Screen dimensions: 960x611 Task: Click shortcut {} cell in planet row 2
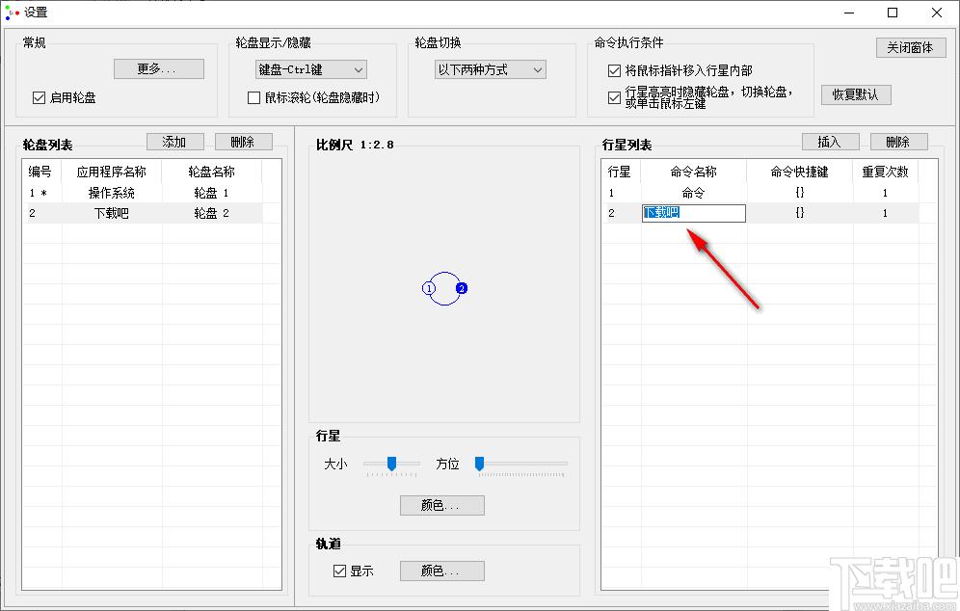point(800,213)
